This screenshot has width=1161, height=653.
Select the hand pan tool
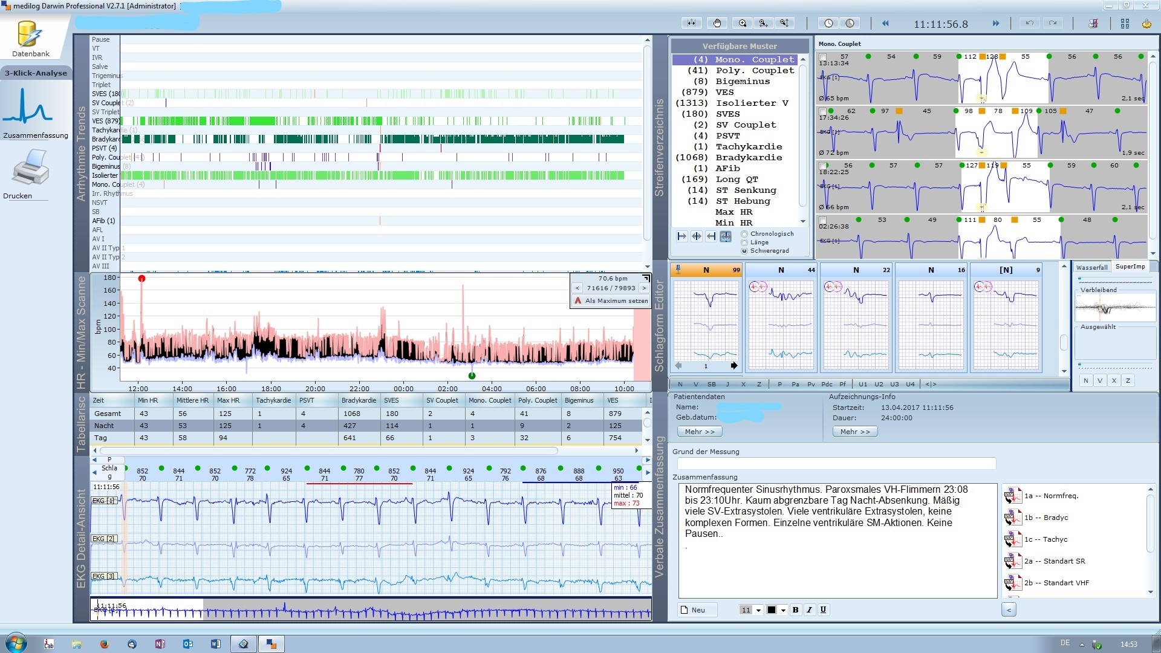pyautogui.click(x=717, y=23)
